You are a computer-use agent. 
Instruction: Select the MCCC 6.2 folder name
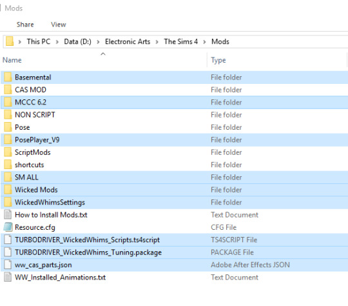click(30, 102)
